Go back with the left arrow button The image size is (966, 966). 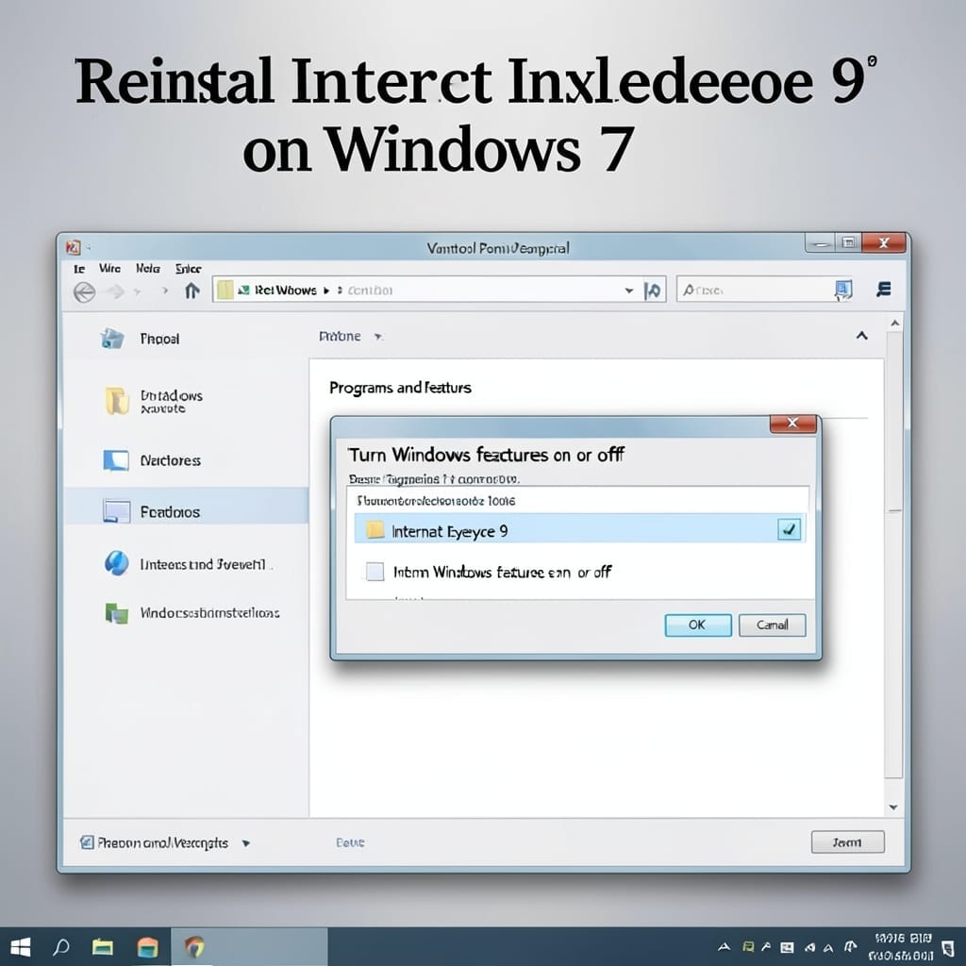click(x=84, y=291)
